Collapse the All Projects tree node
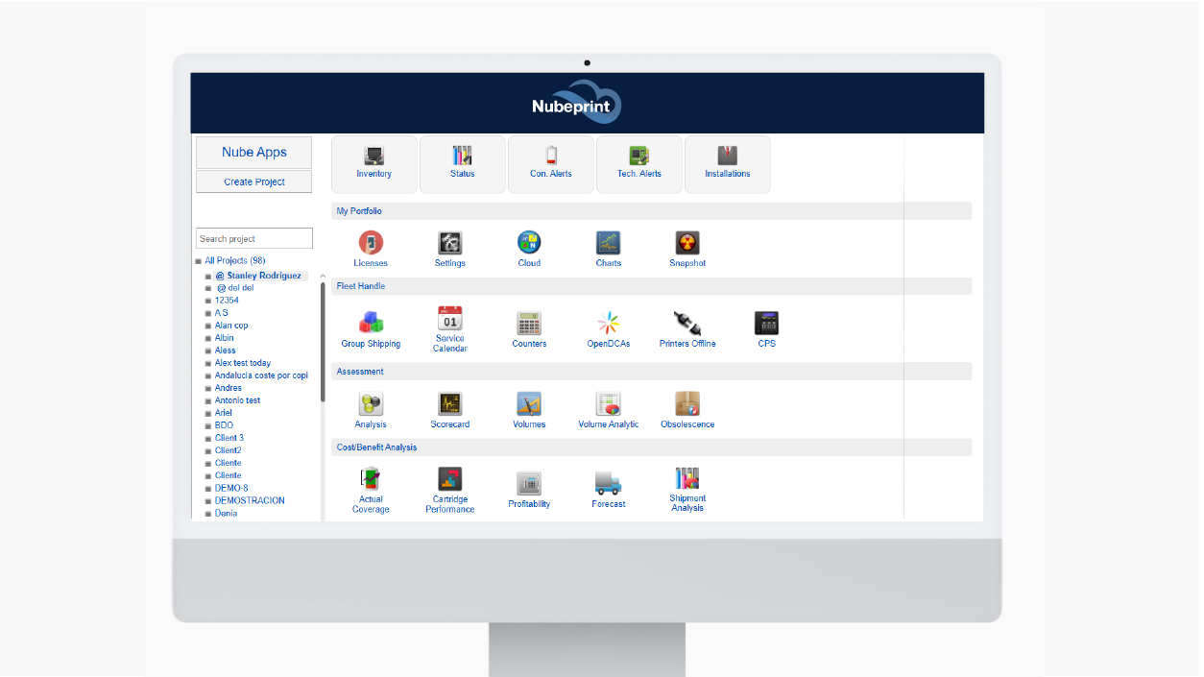The height and width of the screenshot is (677, 1204). tap(199, 261)
